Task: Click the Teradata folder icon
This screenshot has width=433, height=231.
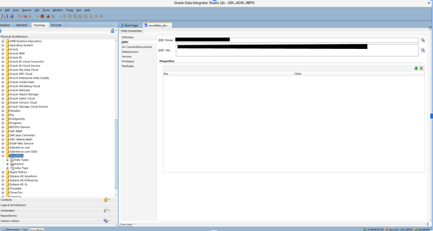Action: tap(8, 189)
